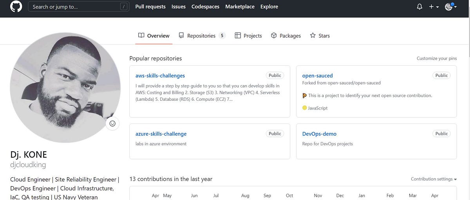Expand the plus create-new dropdown
The image size is (470, 200).
(434, 7)
